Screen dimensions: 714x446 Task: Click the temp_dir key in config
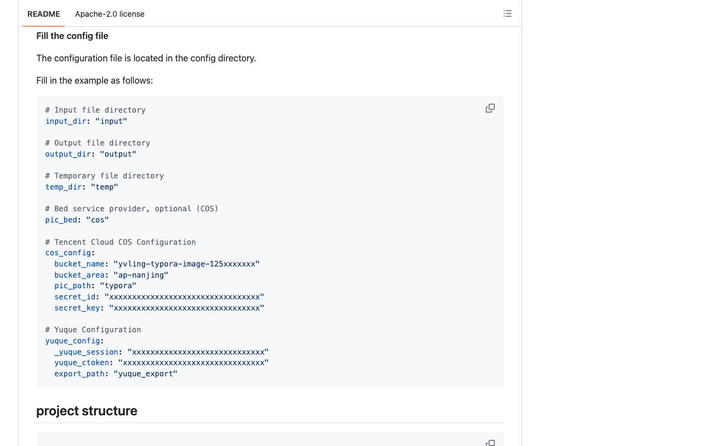tap(64, 187)
